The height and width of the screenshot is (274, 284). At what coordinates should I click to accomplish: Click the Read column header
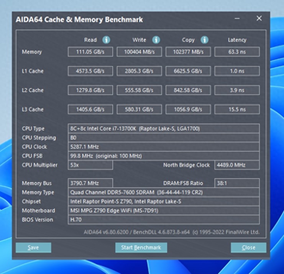click(90, 40)
